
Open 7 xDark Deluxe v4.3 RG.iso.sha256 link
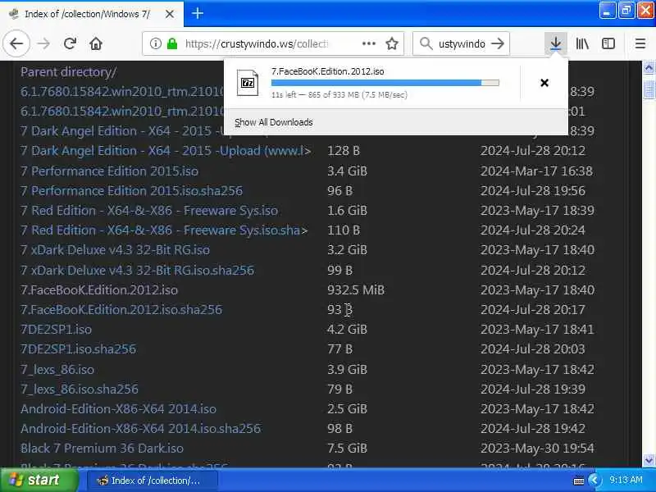[137, 271]
